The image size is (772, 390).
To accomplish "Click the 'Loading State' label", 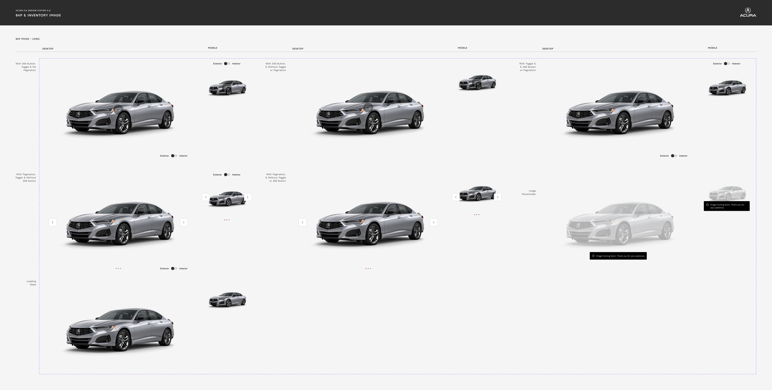I will (x=31, y=283).
